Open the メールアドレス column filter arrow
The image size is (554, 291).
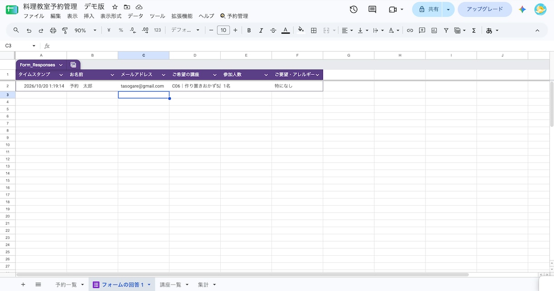[163, 75]
